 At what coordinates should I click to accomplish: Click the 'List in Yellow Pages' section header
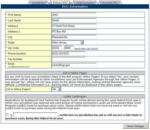tap(75, 73)
